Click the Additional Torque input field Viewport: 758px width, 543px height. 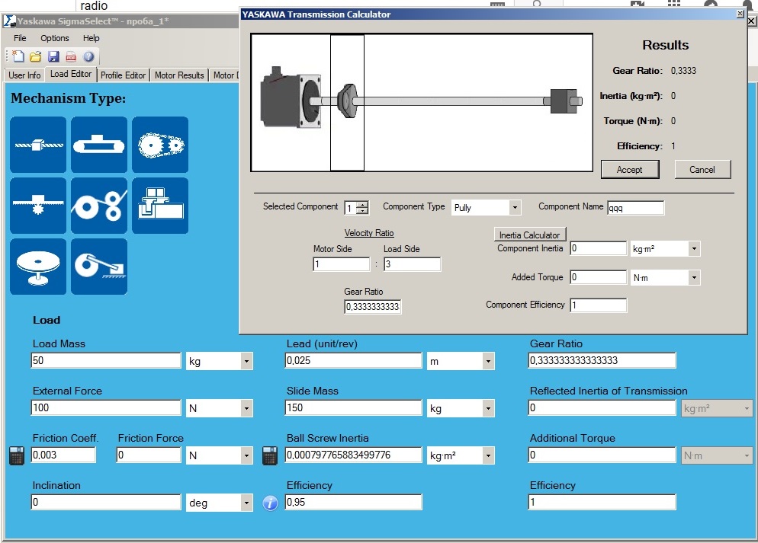602,455
